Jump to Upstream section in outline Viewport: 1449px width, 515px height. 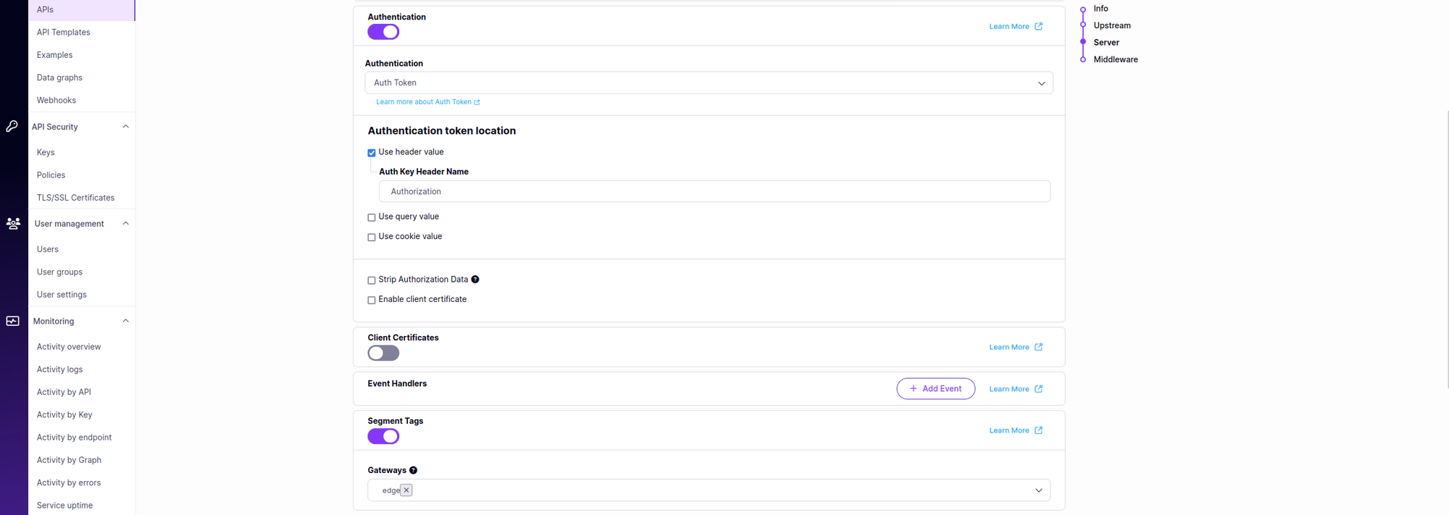tap(1111, 25)
